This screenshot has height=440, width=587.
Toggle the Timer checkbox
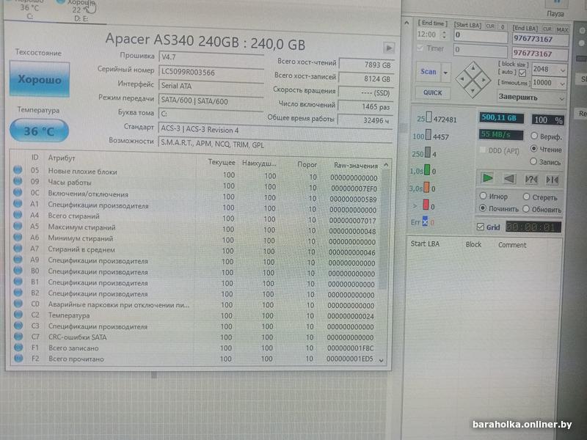tap(420, 48)
